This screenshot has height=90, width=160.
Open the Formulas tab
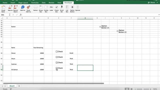click(35, 3)
